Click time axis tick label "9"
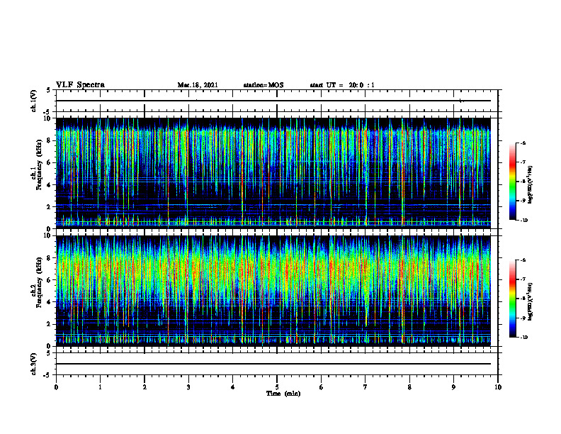The height and width of the screenshot is (434, 561). [453, 387]
